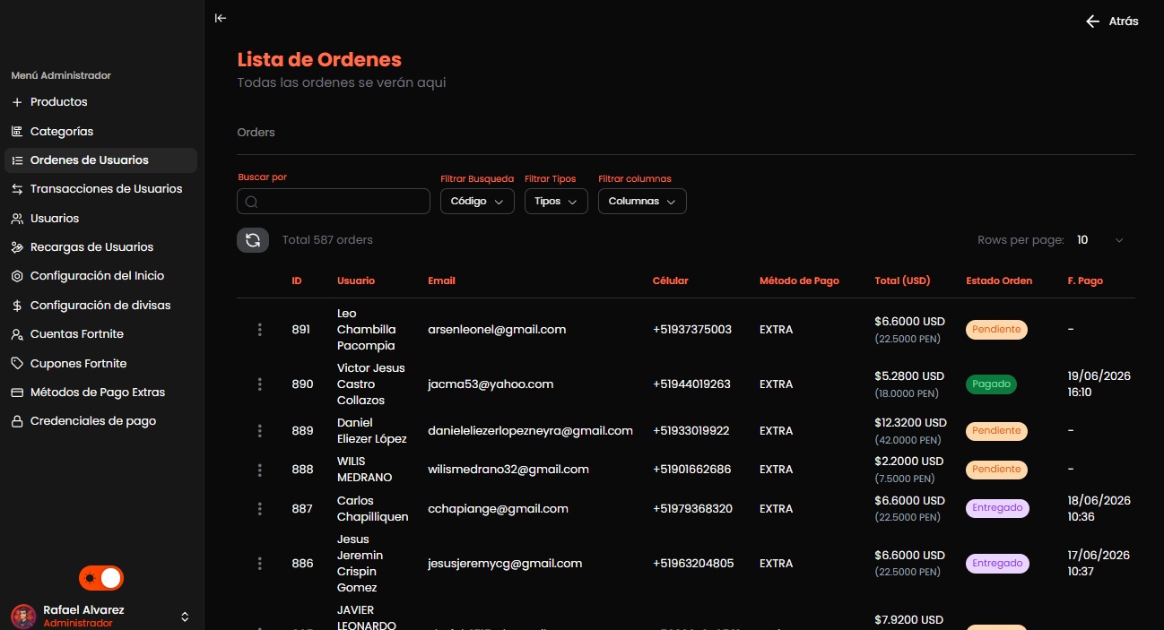Click the lock icon for Credenciales de pago
Image resolution: width=1164 pixels, height=630 pixels.
(17, 421)
